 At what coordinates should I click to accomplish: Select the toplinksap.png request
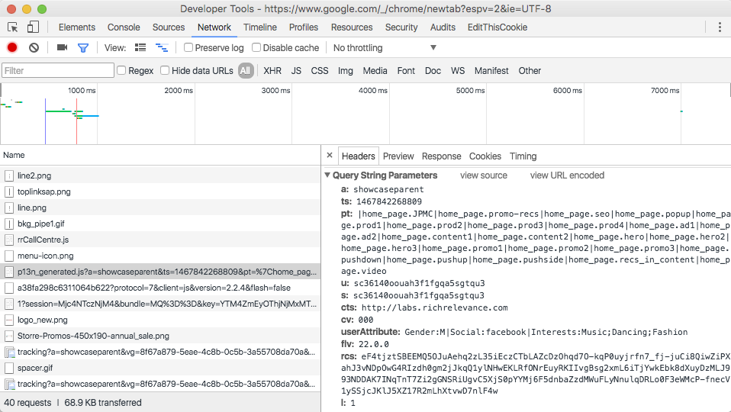point(160,192)
